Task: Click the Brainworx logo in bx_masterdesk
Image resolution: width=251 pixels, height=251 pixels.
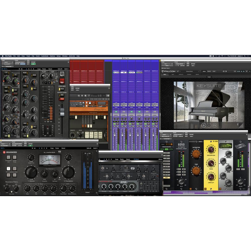Action: click(x=10, y=152)
